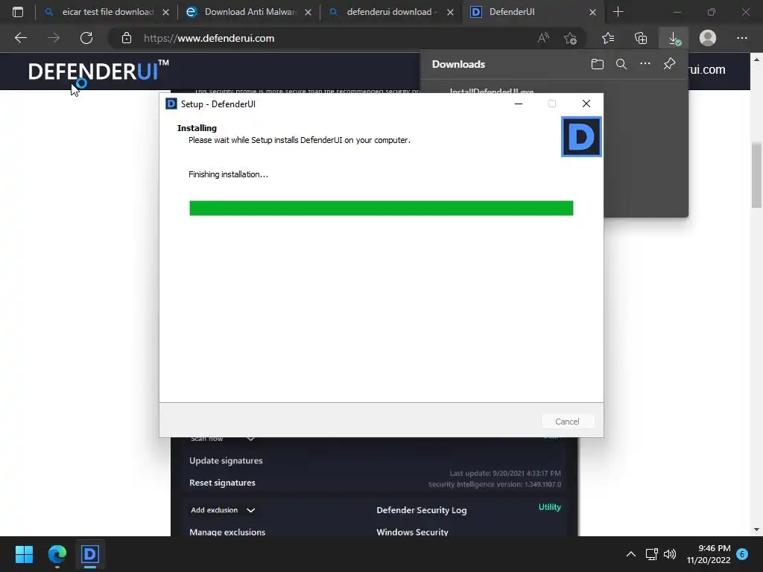The height and width of the screenshot is (572, 763).
Task: Click the DefenderUI logo in setup window
Action: tap(581, 137)
